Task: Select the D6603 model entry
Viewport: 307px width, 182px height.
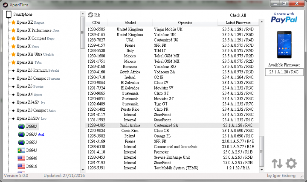Action: (32, 126)
